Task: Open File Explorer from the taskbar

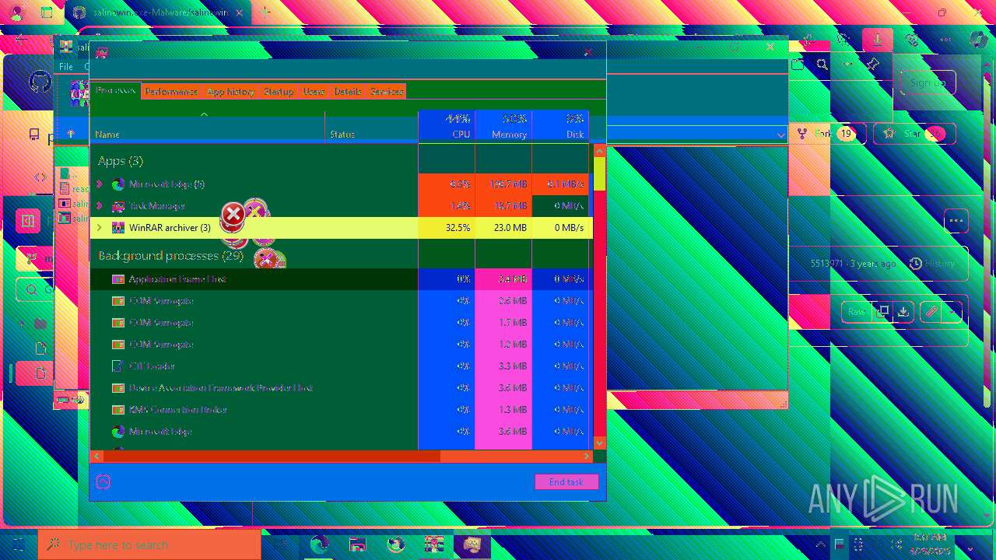Action: click(x=357, y=544)
